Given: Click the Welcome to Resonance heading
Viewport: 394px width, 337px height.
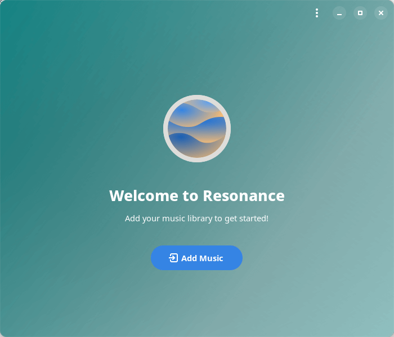Looking at the screenshot, I should coord(197,195).
